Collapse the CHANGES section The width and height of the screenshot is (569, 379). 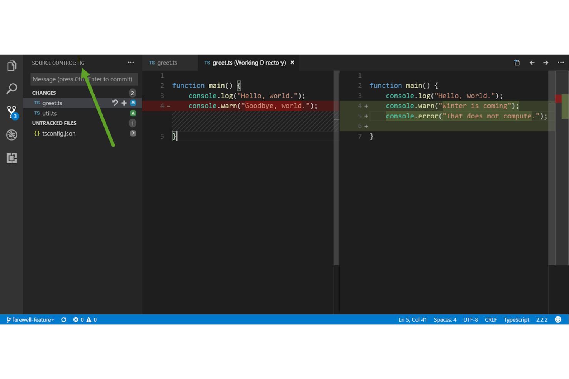coord(44,93)
